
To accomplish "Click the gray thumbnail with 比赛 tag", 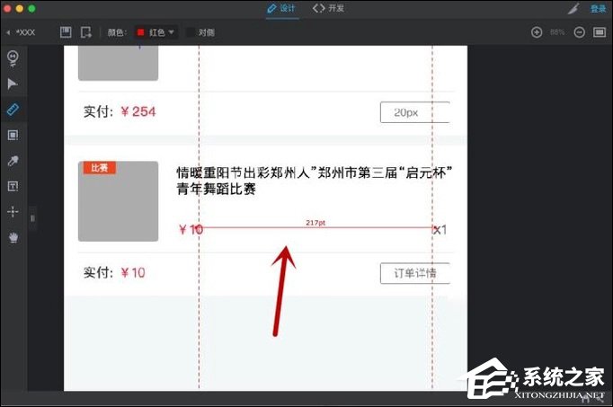I will (118, 201).
